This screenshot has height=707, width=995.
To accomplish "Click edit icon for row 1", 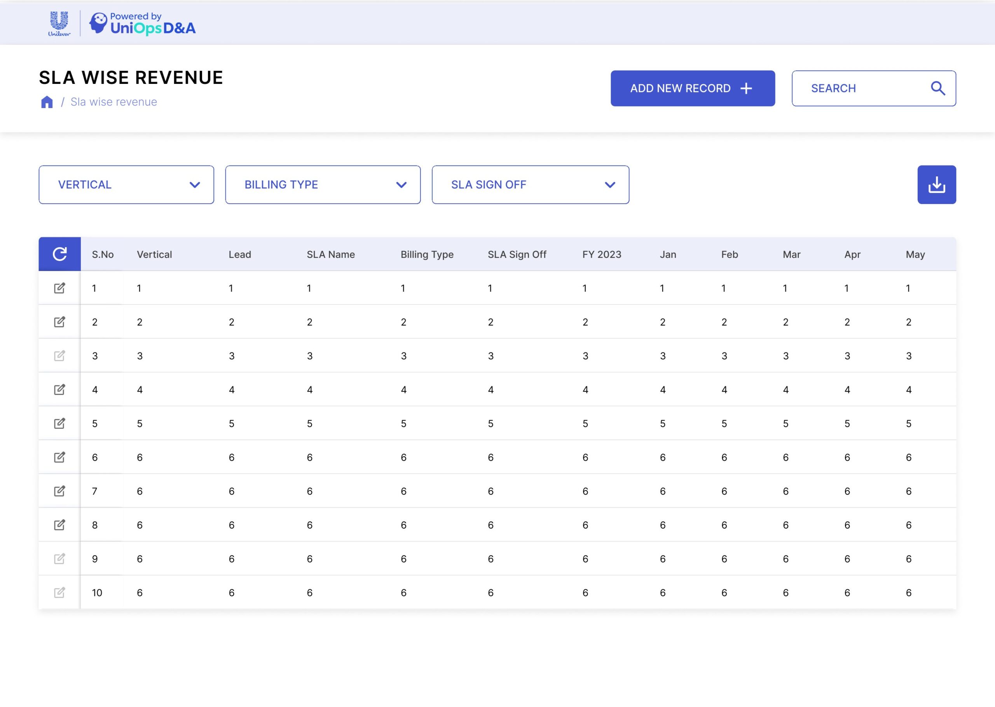I will [59, 288].
